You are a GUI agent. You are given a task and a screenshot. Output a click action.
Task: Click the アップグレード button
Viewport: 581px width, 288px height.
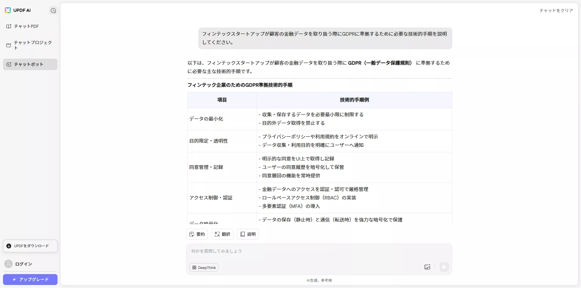30,280
